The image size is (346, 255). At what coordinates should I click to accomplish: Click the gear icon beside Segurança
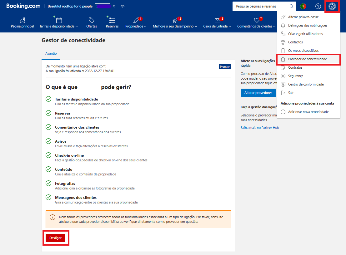pyautogui.click(x=283, y=76)
